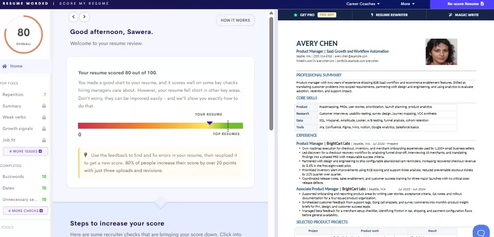Click lock icon beside Growth signals
This screenshot has width=494, height=237.
coord(44,129)
